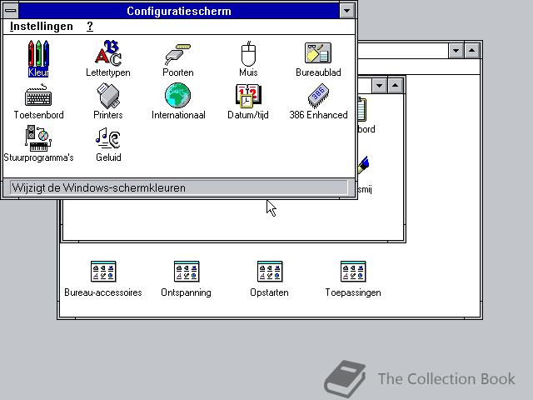Open the Stuurprogramma's drivers icon
The width and height of the screenshot is (533, 400).
pyautogui.click(x=38, y=143)
